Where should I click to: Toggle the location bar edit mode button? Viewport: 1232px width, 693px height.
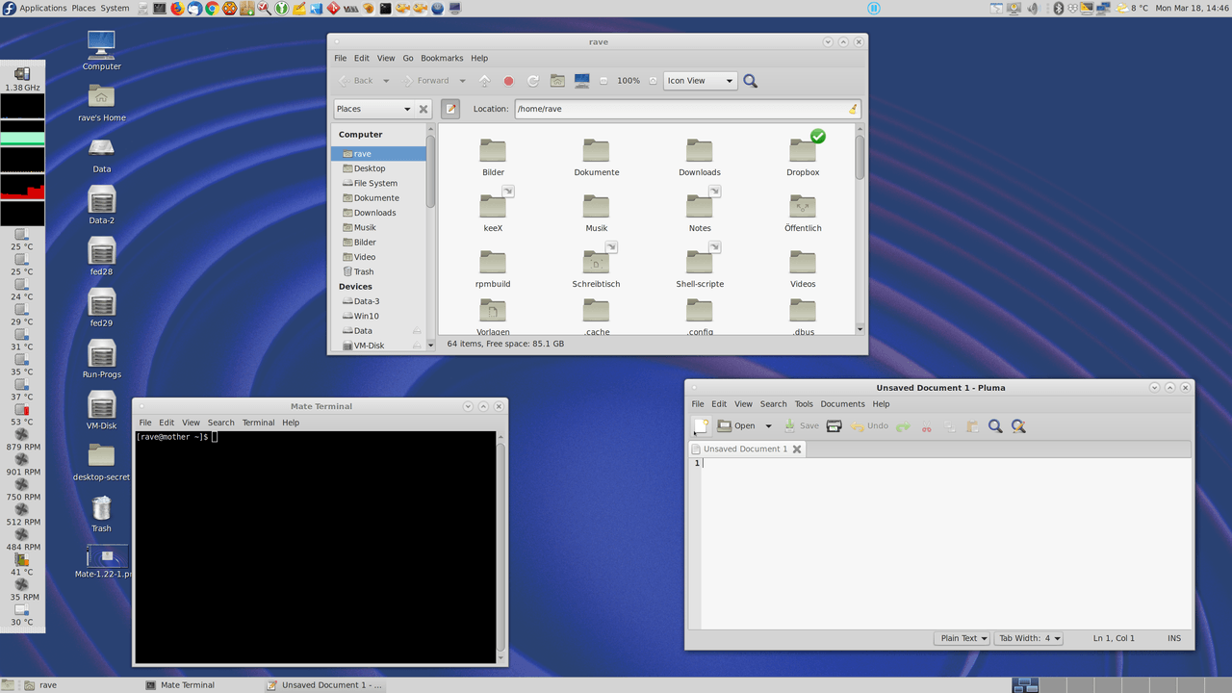[x=450, y=109]
